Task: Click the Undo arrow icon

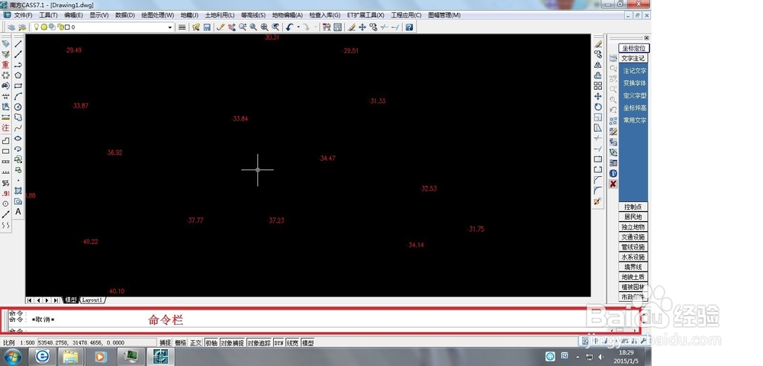Action: click(289, 27)
